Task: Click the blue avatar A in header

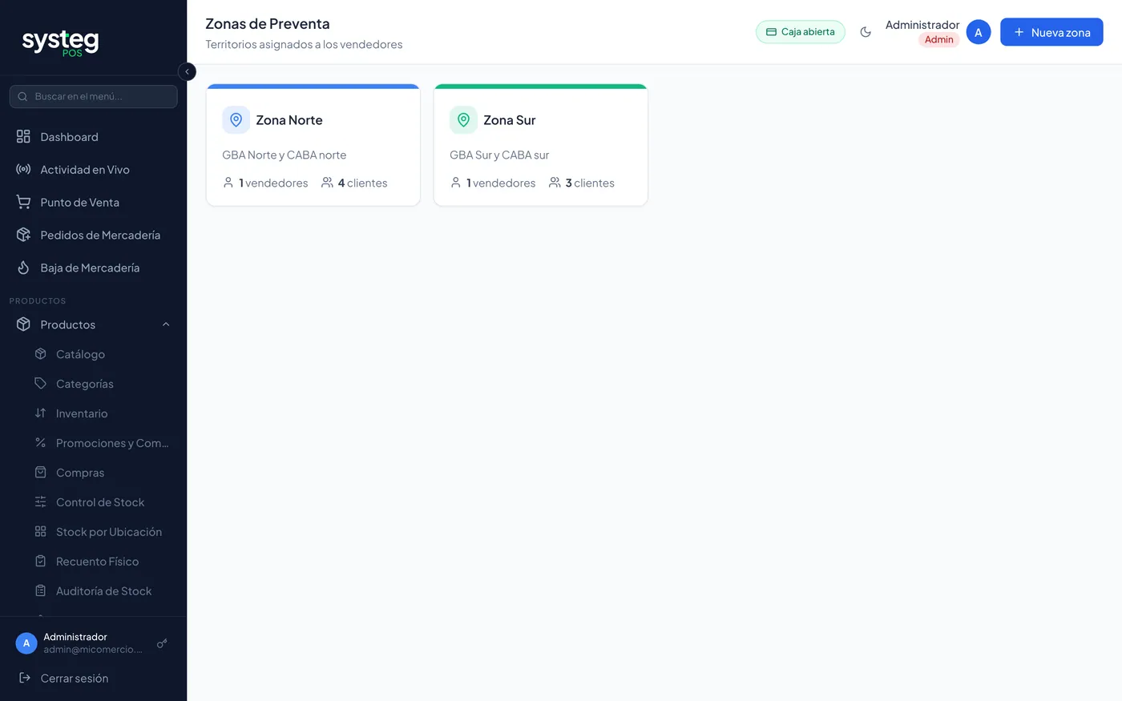Action: (x=979, y=32)
